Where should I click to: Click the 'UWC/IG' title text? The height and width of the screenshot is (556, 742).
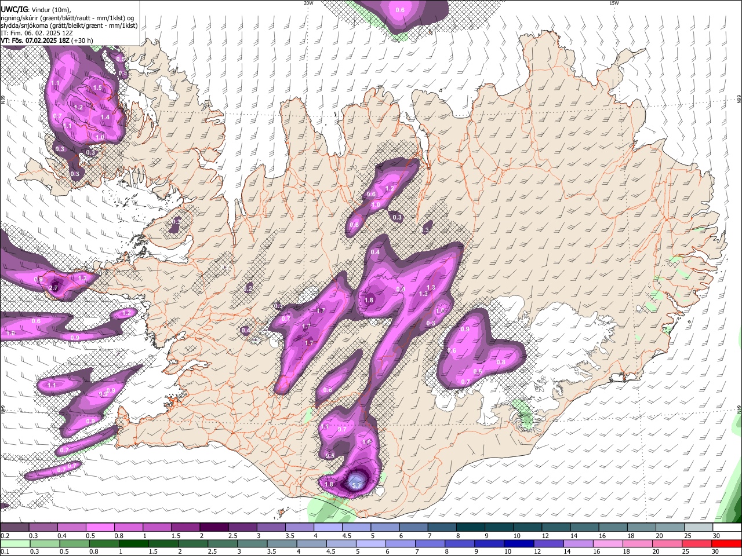[x=14, y=9]
